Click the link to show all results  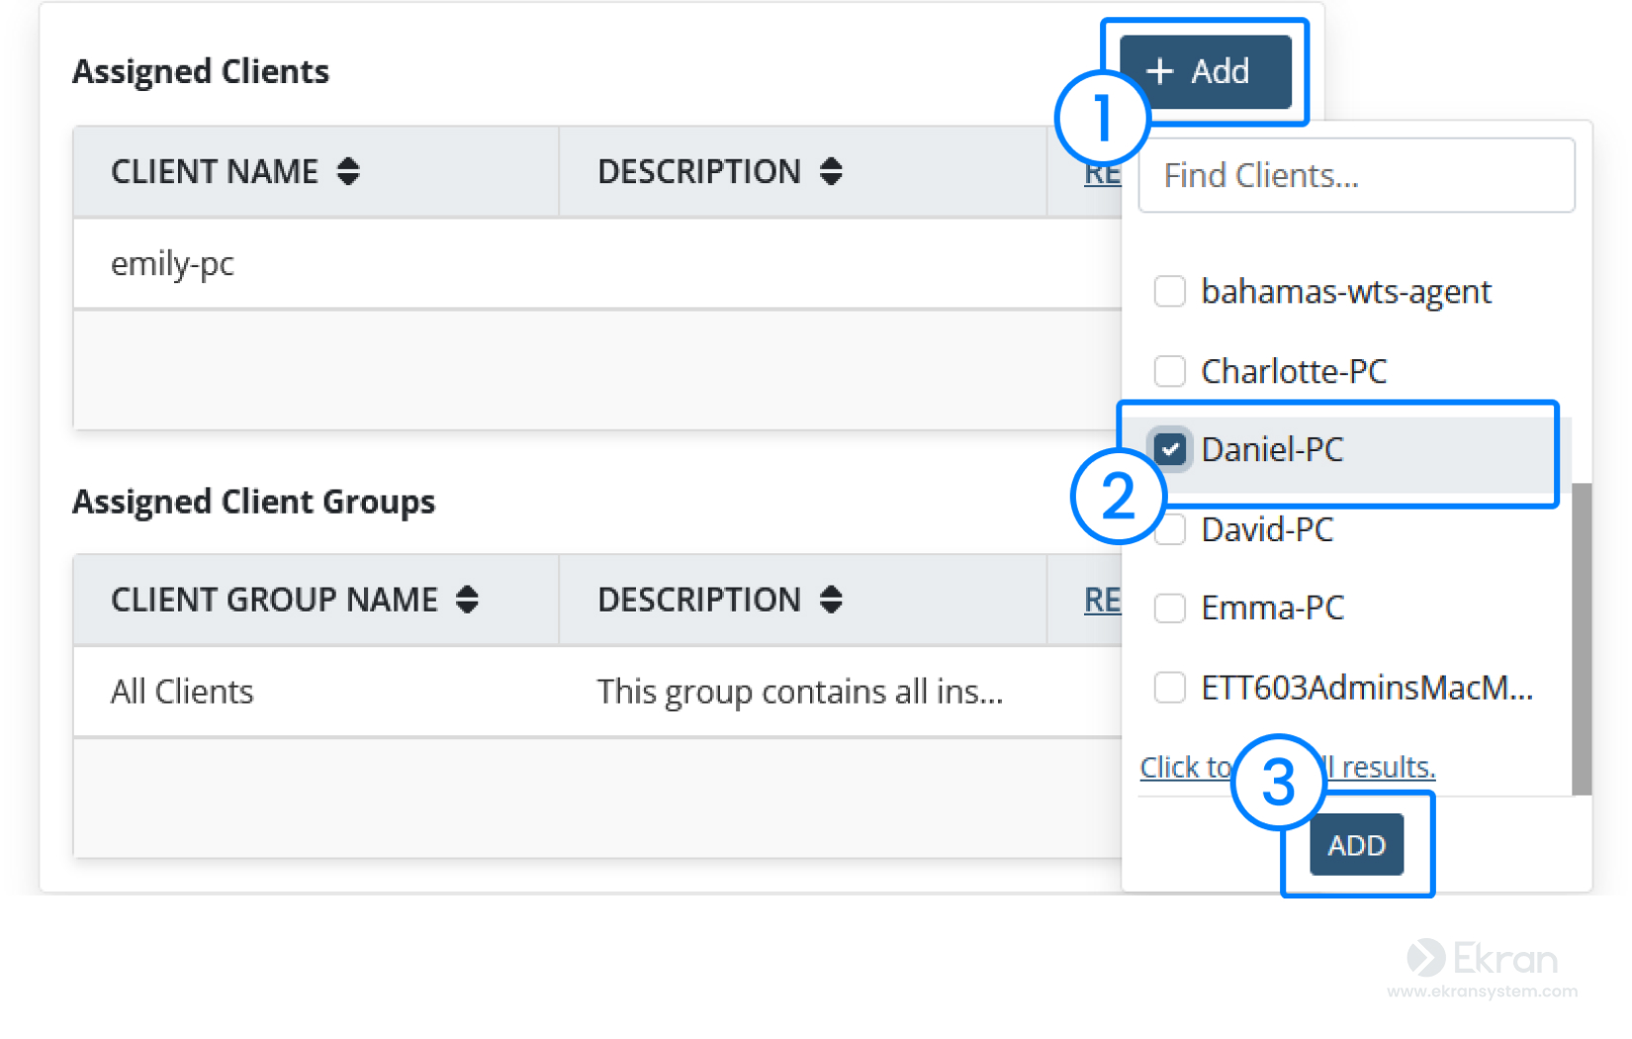coord(1385,768)
